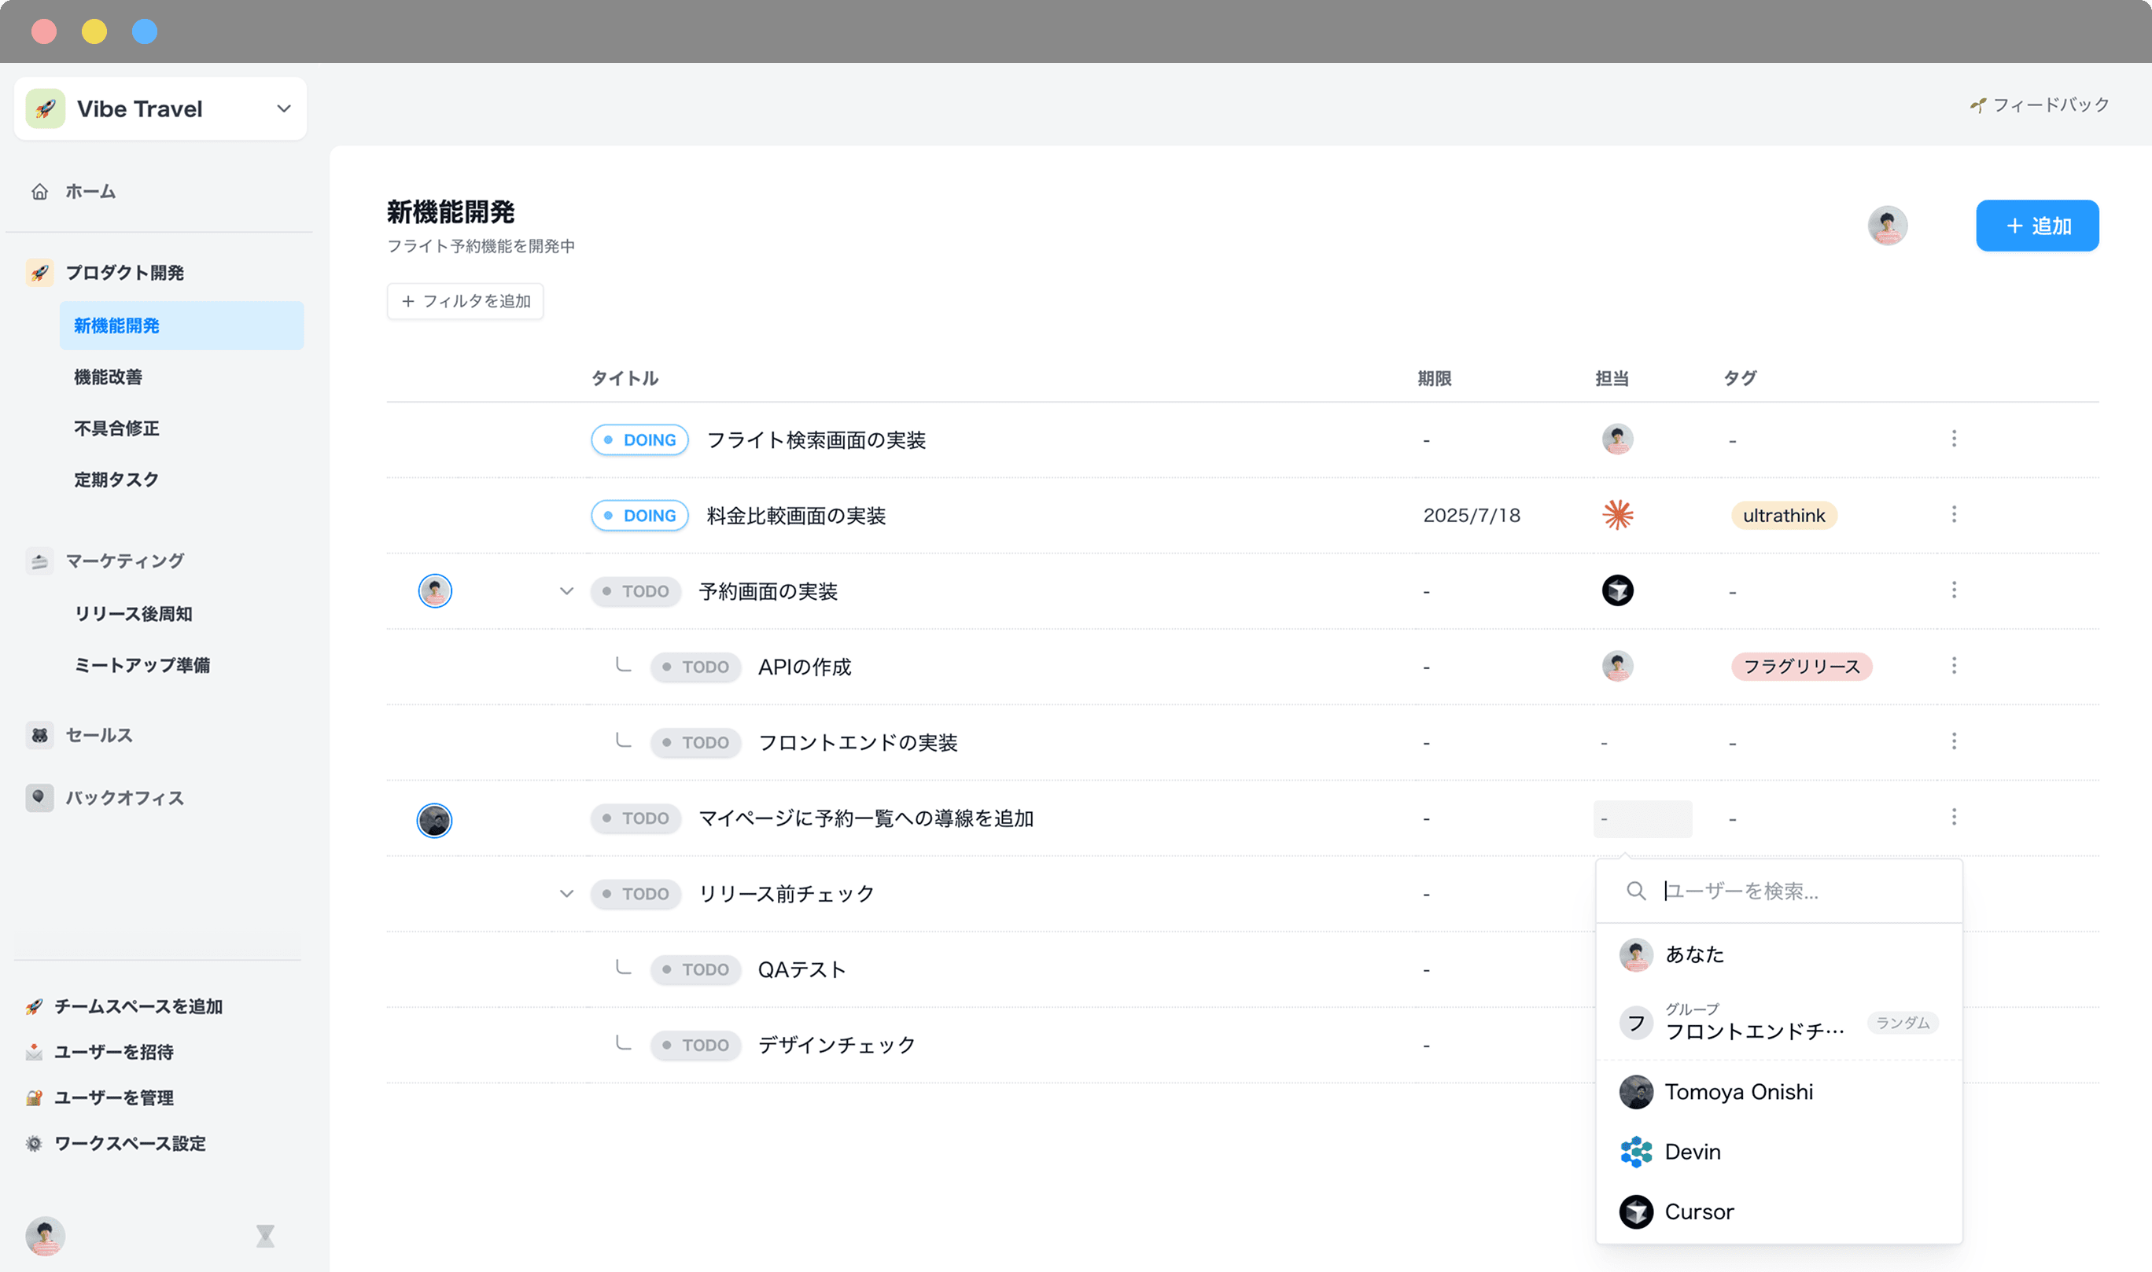The image size is (2152, 1272).
Task: Click the home icon in sidebar
Action: point(39,191)
